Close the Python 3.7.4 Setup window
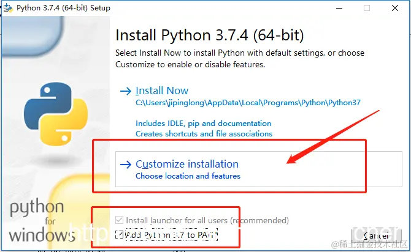This screenshot has height=252, width=411. coord(395,8)
